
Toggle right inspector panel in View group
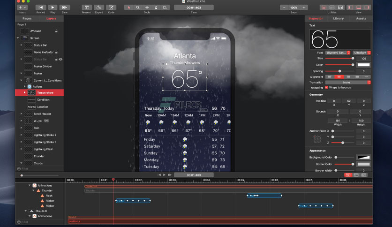pos(367,8)
